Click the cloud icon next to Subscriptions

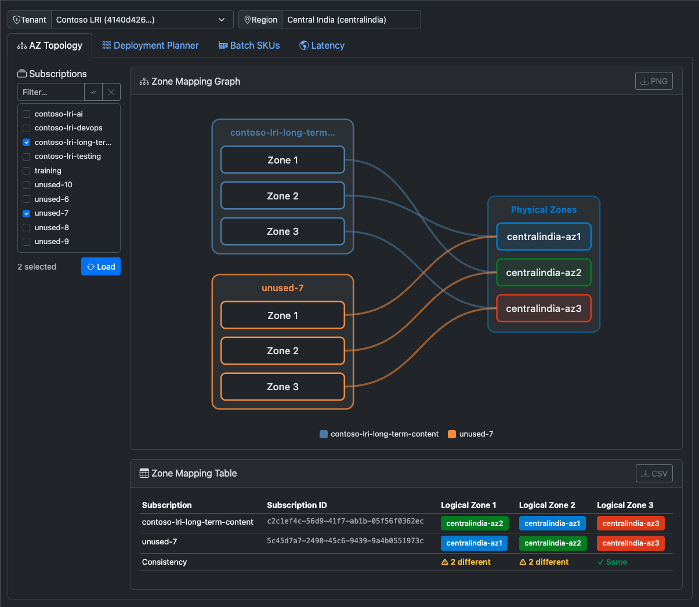coord(22,74)
